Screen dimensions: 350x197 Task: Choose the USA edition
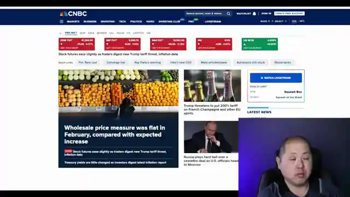tap(294, 21)
